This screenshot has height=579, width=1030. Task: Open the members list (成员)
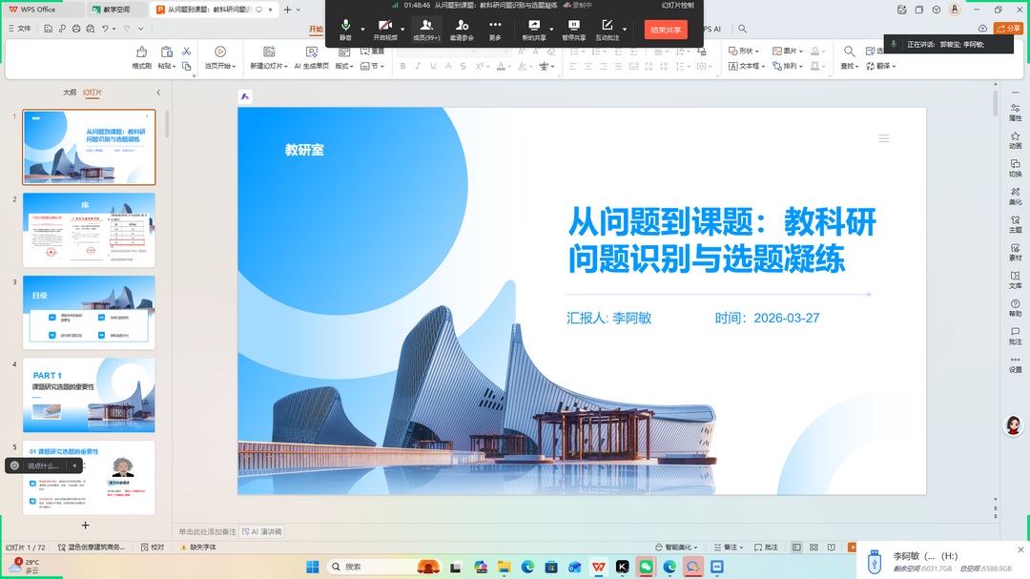(425, 29)
